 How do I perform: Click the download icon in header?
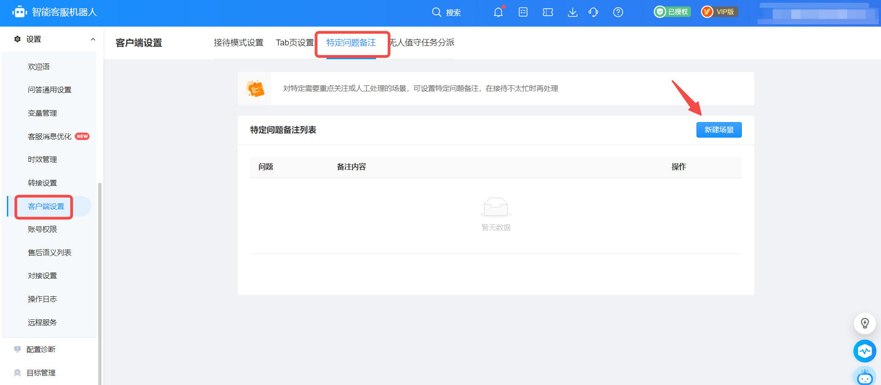pos(572,12)
